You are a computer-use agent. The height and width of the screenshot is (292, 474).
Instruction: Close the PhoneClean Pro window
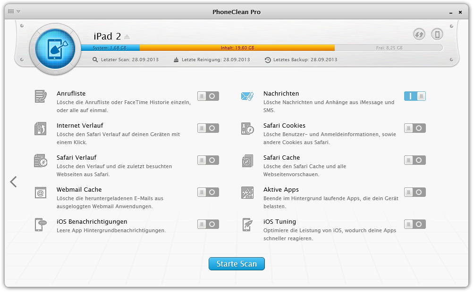pos(460,12)
